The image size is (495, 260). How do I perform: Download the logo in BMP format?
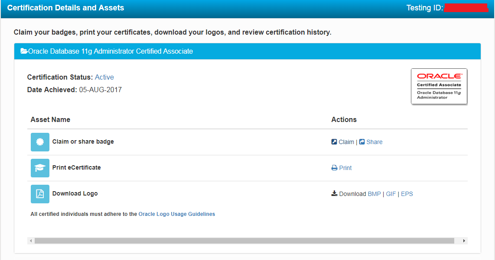[375, 194]
